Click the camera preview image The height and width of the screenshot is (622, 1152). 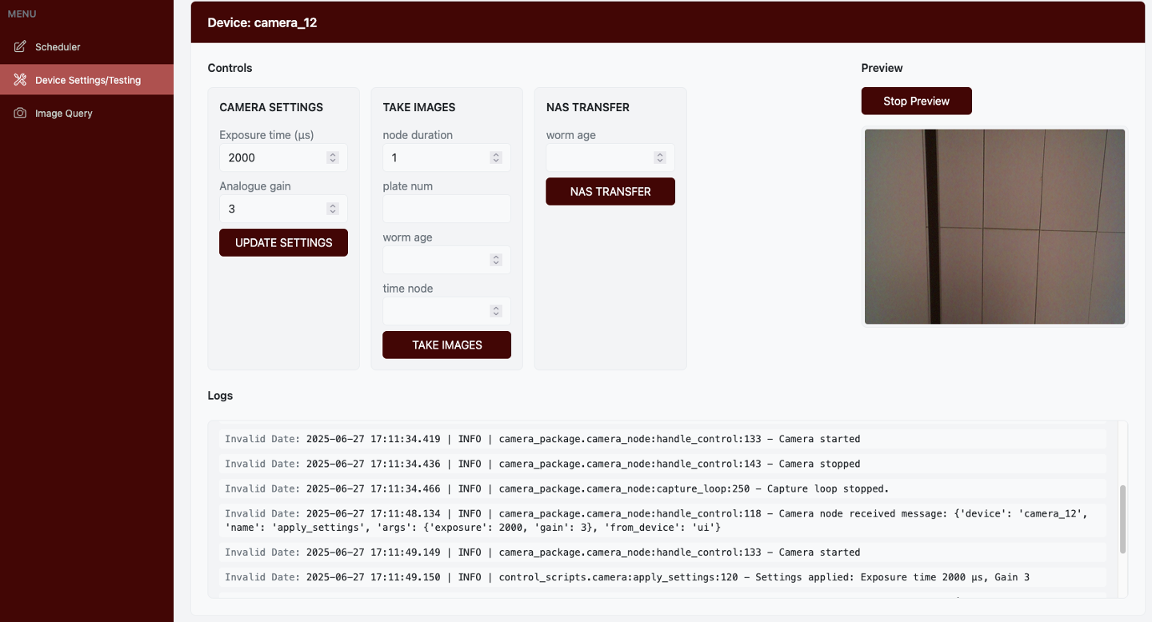pos(994,226)
